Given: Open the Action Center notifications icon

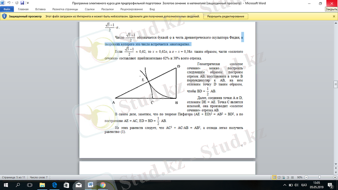Looking at the screenshot, I should [x=330, y=185].
